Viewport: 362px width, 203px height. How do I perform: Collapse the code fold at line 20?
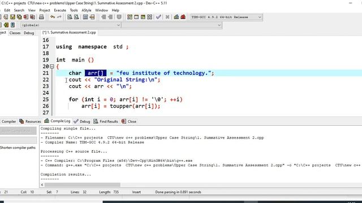coord(52,67)
